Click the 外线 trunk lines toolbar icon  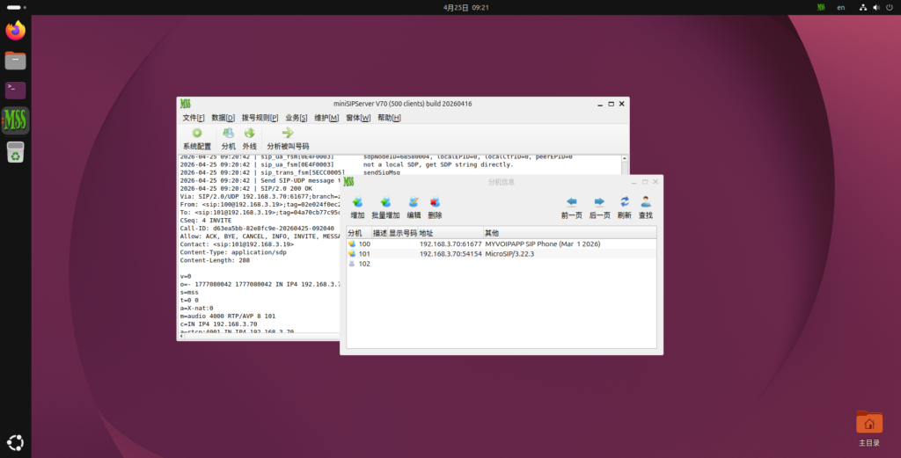[249, 139]
